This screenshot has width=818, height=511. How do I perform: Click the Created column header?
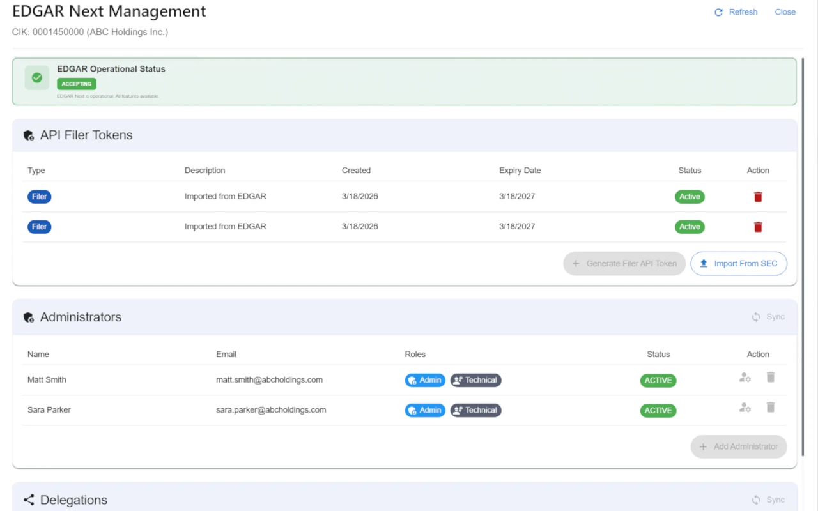[356, 171]
